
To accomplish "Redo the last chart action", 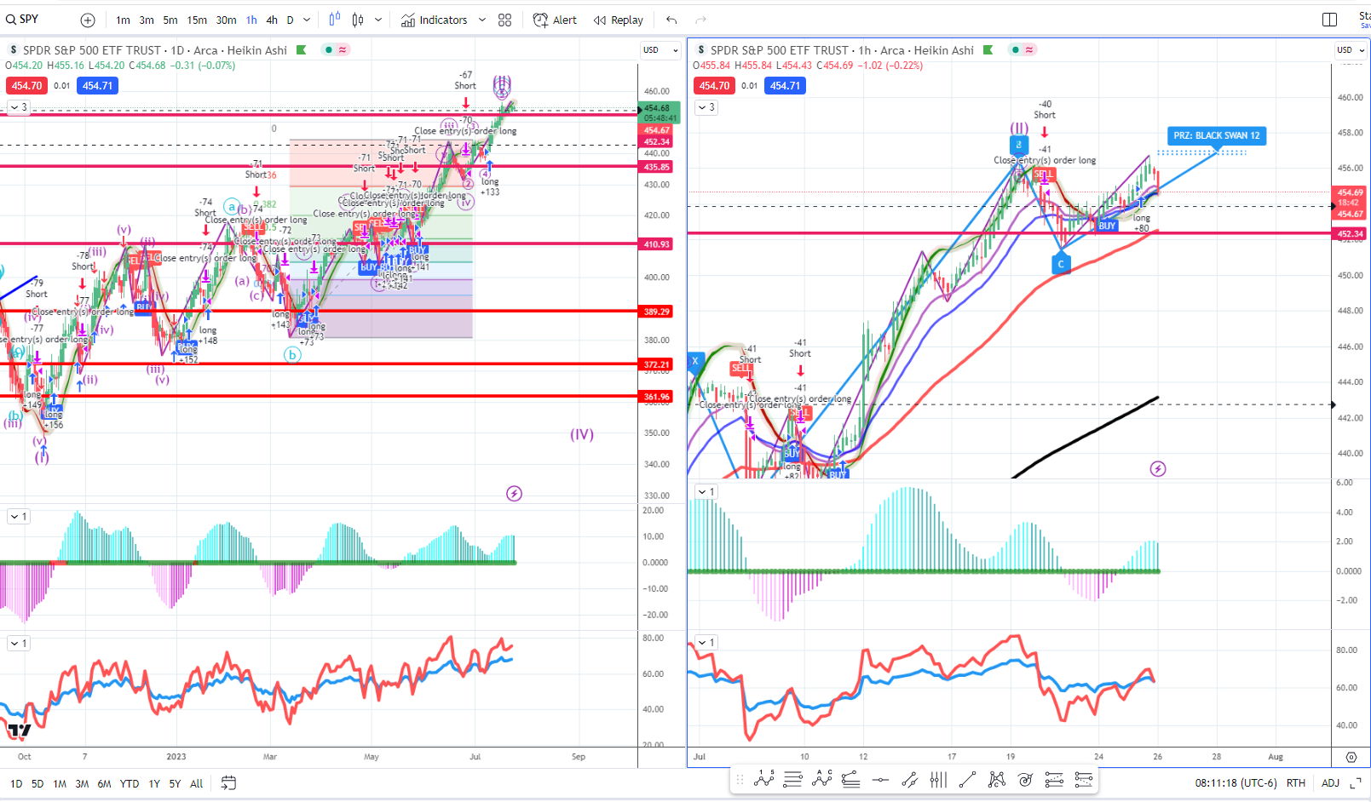I will tap(700, 20).
